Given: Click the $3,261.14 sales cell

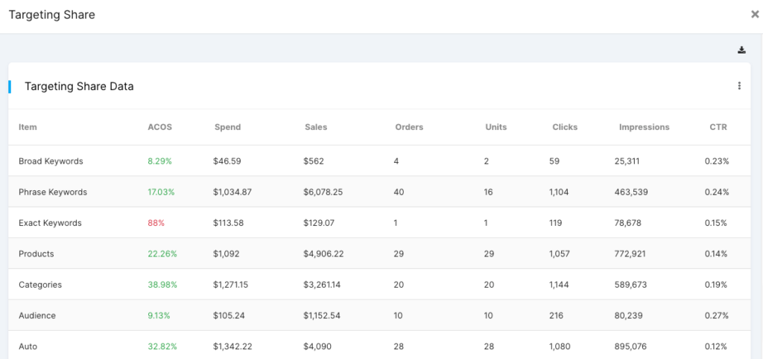Looking at the screenshot, I should [x=322, y=285].
